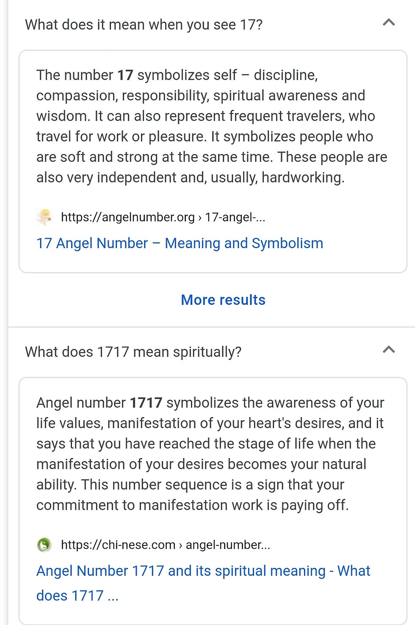This screenshot has height=625, width=415.
Task: Click the chi-nese.com green favicon
Action: [x=44, y=545]
